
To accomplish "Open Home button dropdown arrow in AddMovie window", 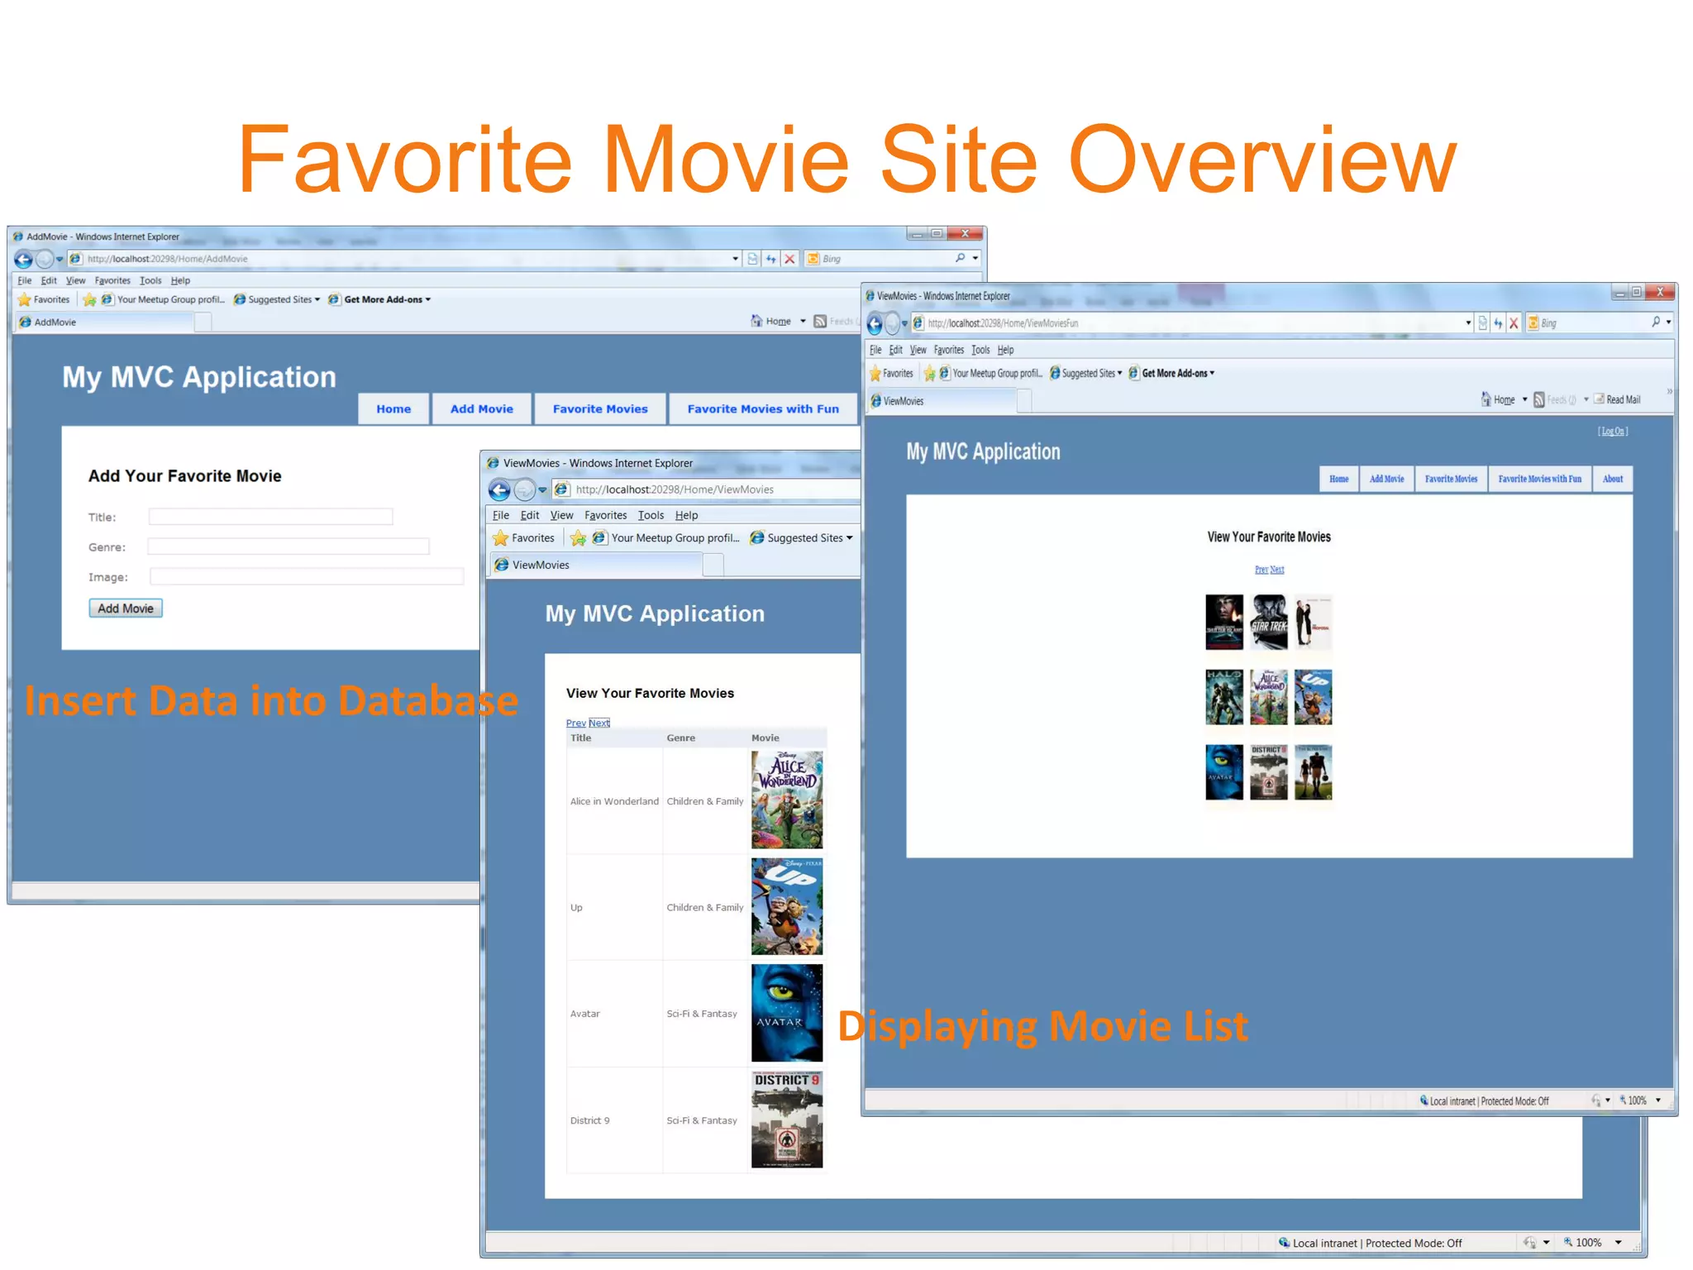I will click(x=803, y=321).
